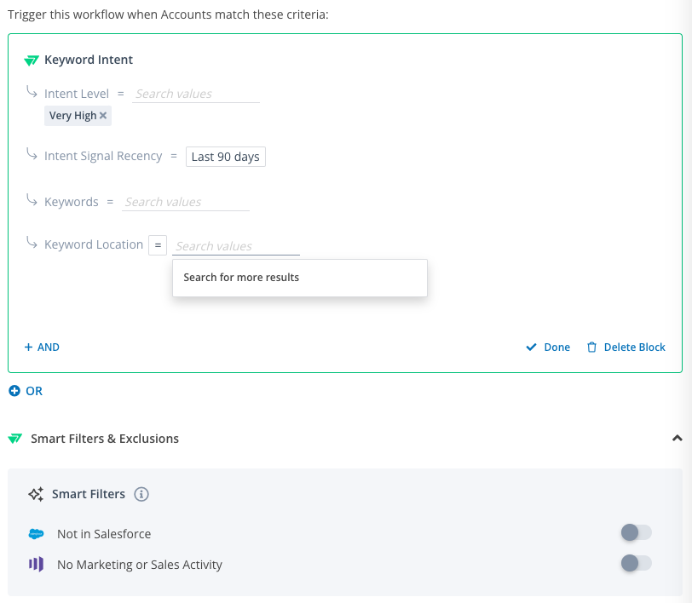Click the Smart Filters info icon
The width and height of the screenshot is (692, 603).
pyautogui.click(x=141, y=494)
